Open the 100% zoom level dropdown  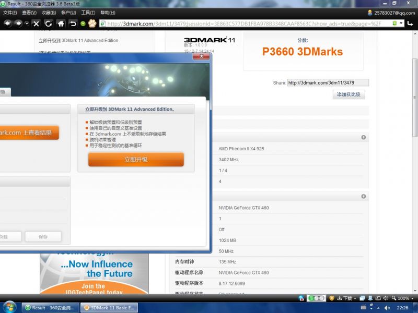402,298
